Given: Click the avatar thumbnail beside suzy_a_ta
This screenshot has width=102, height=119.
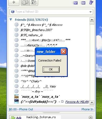Looking at the screenshot, I should pyautogui.click(x=16, y=96).
